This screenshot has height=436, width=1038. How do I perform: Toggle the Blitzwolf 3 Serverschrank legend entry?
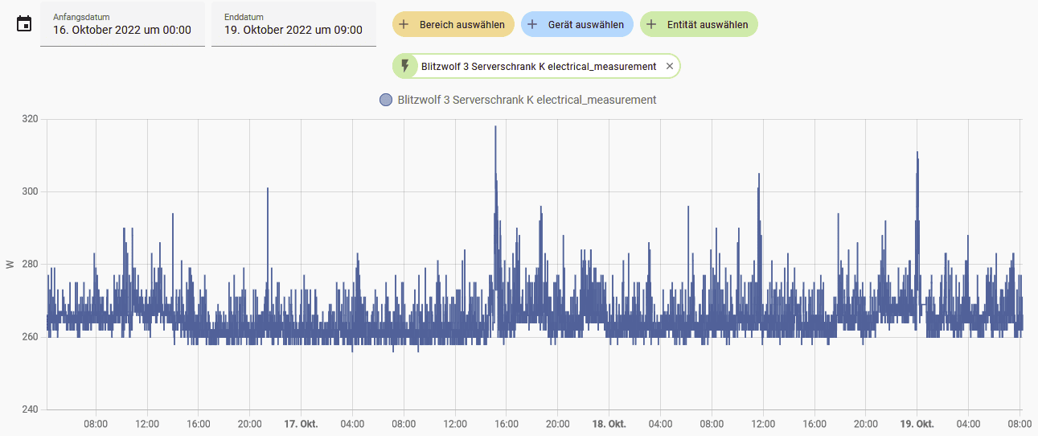518,100
